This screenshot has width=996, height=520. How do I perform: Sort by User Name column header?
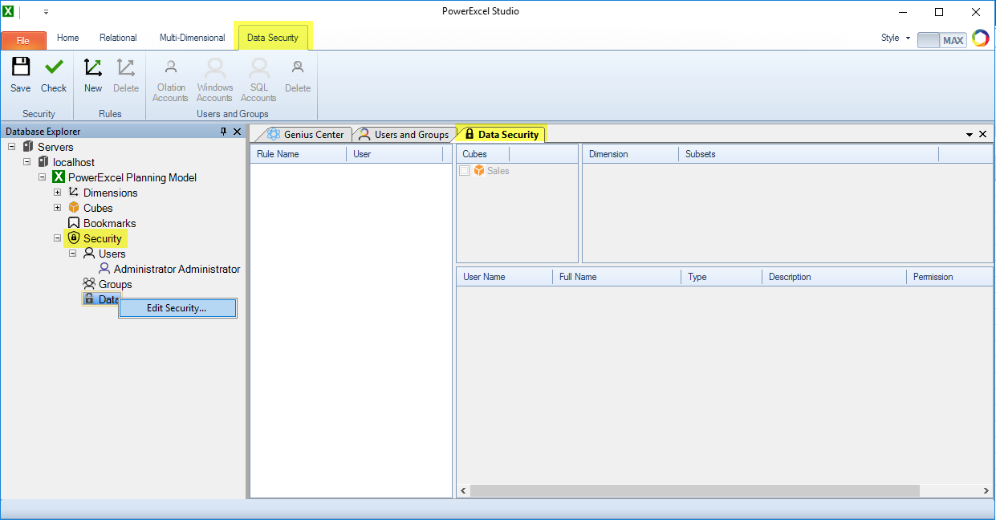click(x=505, y=277)
